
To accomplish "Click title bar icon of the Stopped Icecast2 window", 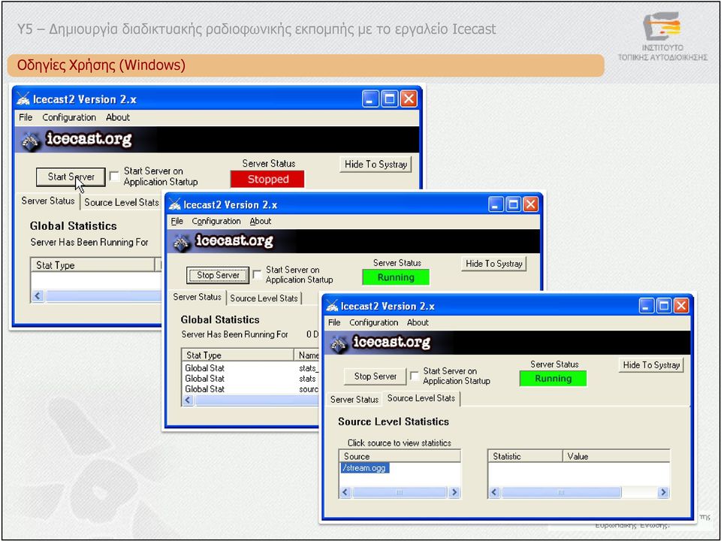I will point(23,99).
